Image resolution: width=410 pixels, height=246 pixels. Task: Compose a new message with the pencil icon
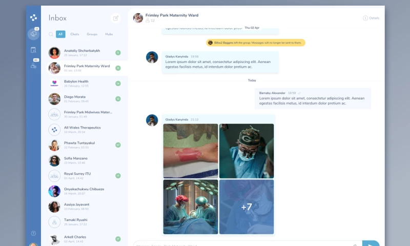point(116,18)
